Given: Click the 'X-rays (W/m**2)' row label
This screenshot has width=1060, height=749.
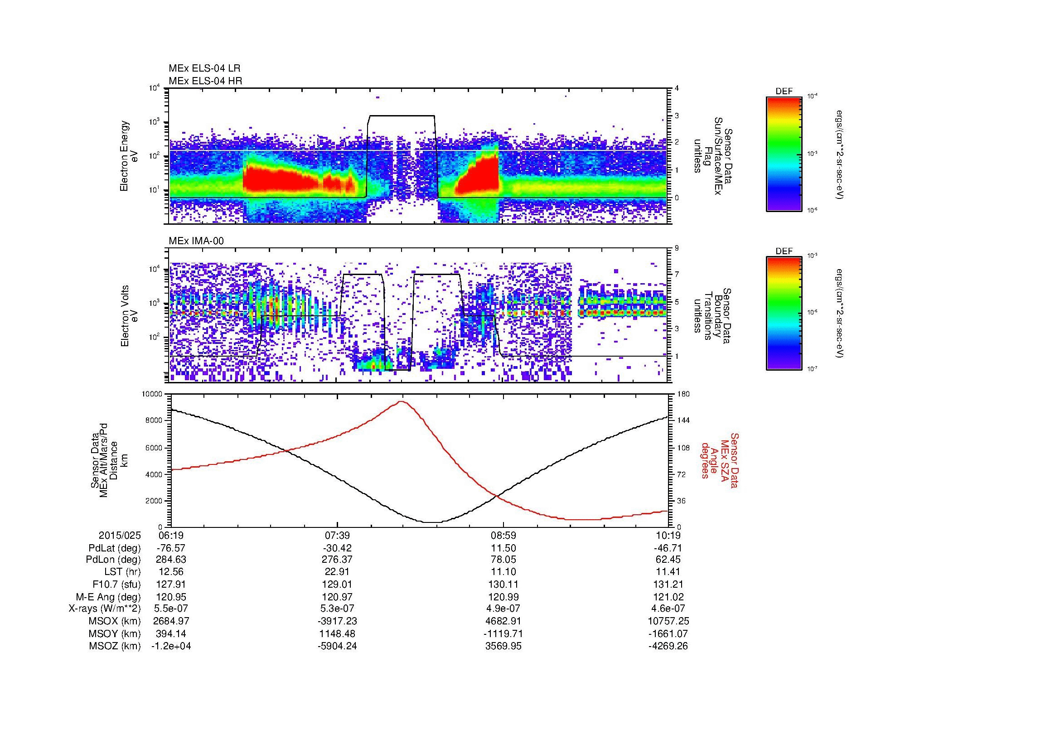Looking at the screenshot, I should point(105,609).
